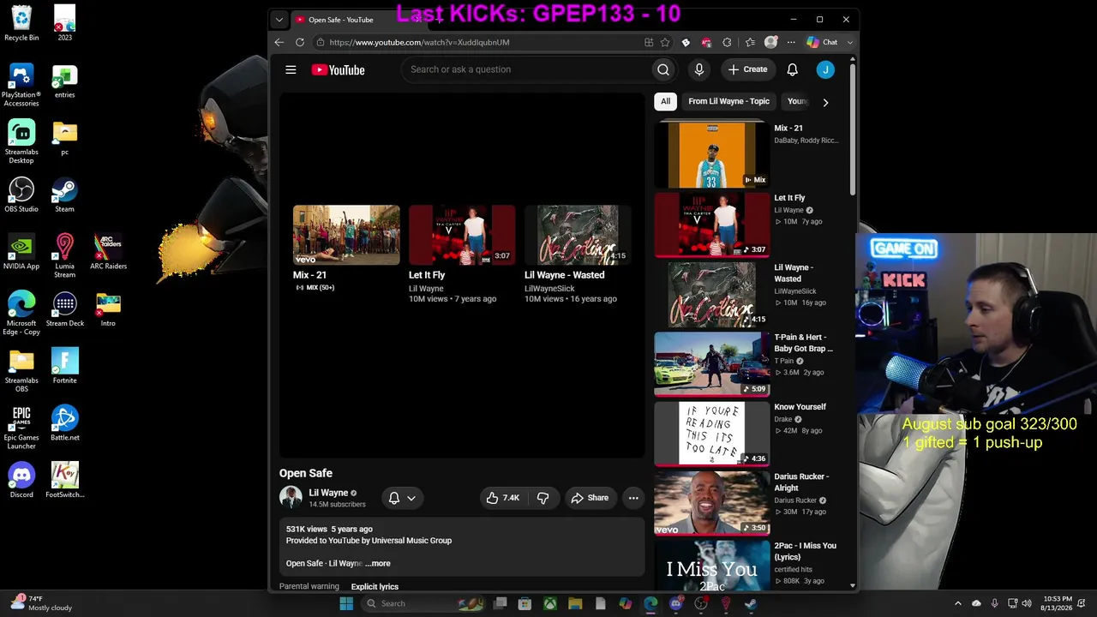Open browser settings and more menu
Viewport: 1097px width, 617px height.
(x=791, y=42)
